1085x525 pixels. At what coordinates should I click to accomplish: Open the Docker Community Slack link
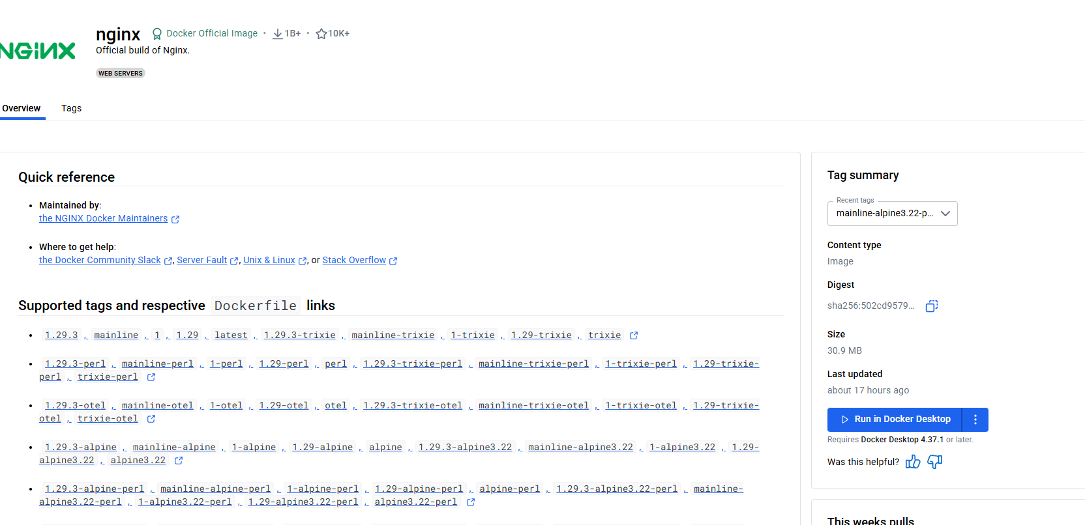click(x=100, y=260)
